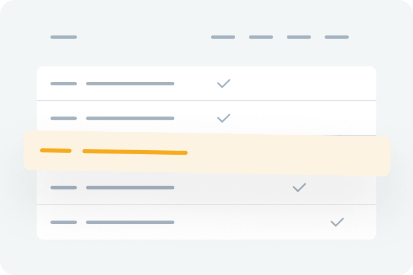Click the short gray label in second row
The image size is (413, 275).
pos(64,118)
